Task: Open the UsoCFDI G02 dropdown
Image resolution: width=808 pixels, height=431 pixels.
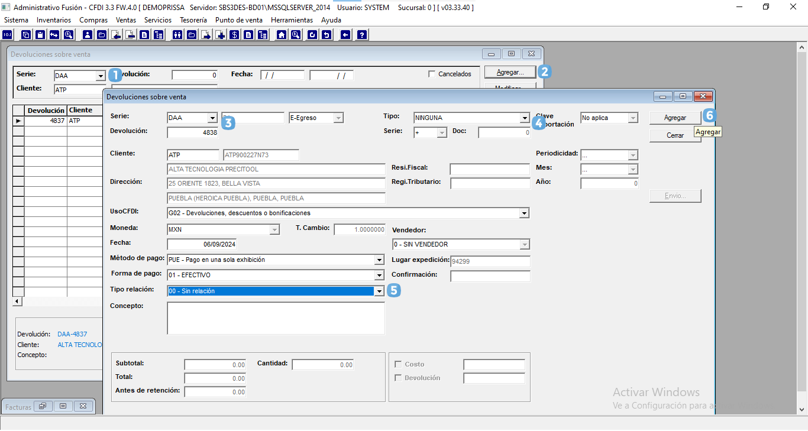Action: tap(524, 213)
